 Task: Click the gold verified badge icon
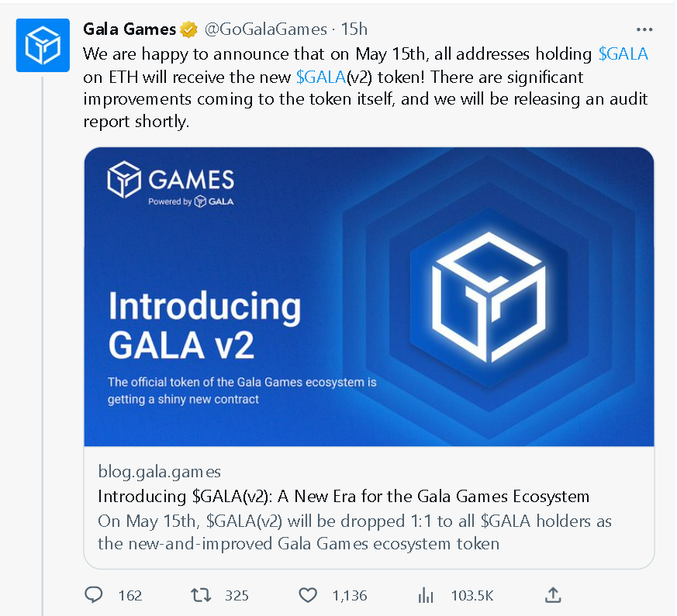point(188,29)
